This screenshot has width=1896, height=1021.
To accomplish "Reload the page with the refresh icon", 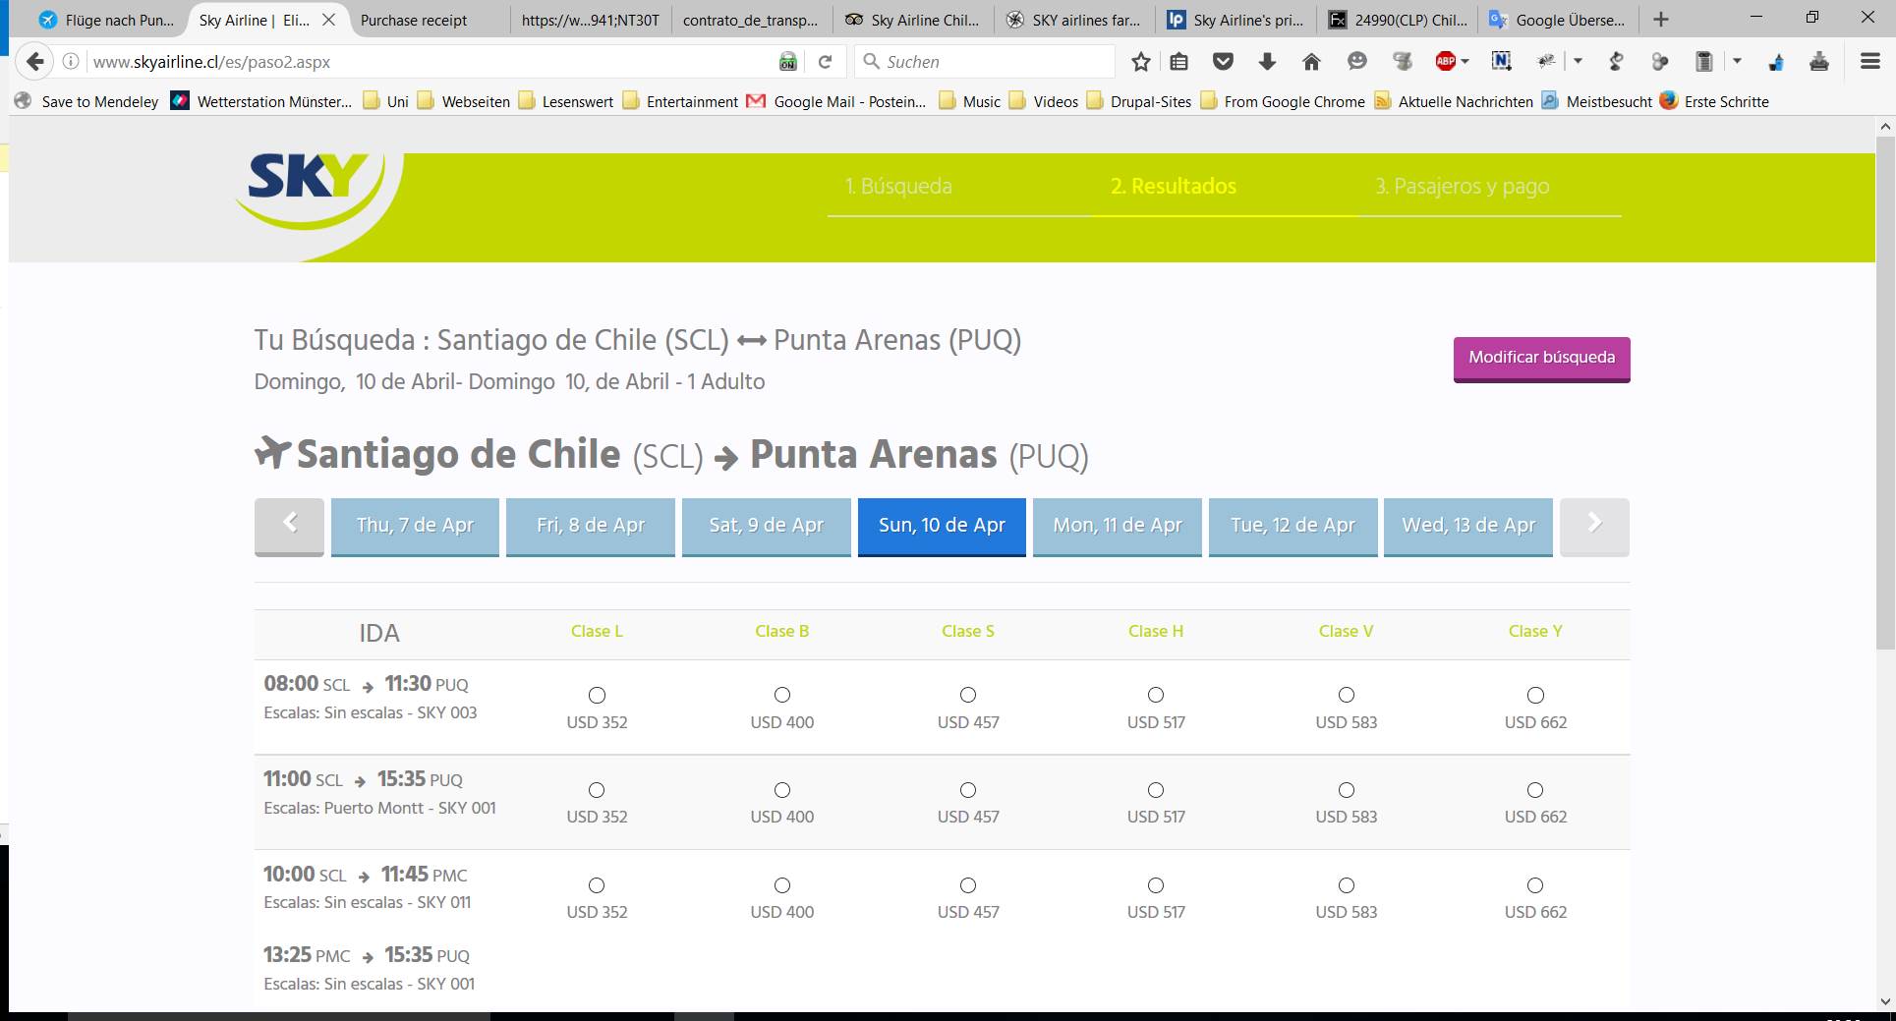I will 826,62.
